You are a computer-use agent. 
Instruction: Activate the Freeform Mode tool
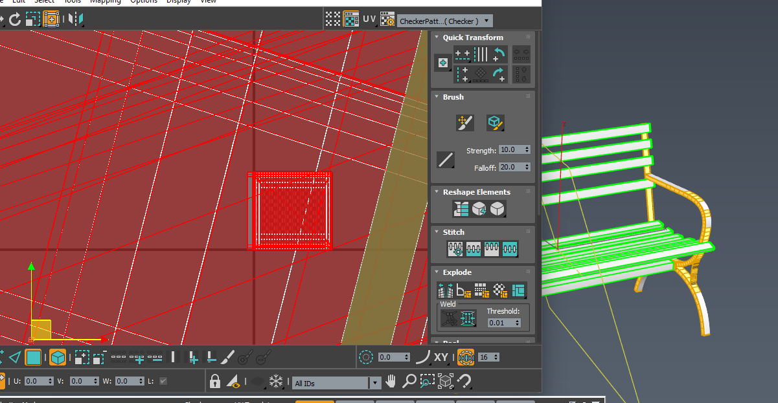pos(51,19)
